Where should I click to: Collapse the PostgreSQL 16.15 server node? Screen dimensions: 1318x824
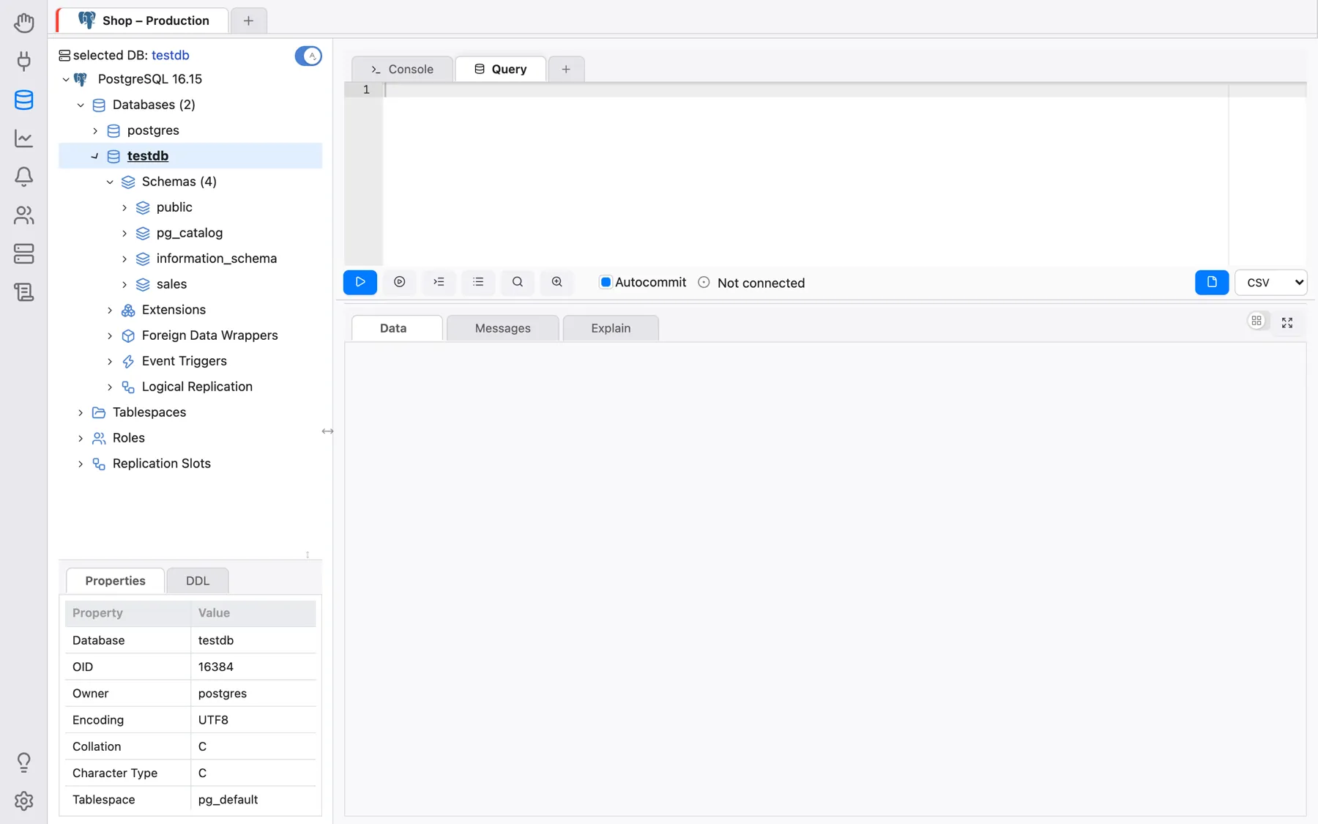pyautogui.click(x=66, y=79)
